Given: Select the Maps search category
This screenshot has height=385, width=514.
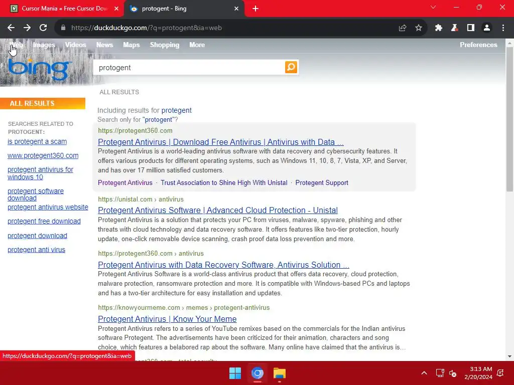Looking at the screenshot, I should tap(132, 45).
